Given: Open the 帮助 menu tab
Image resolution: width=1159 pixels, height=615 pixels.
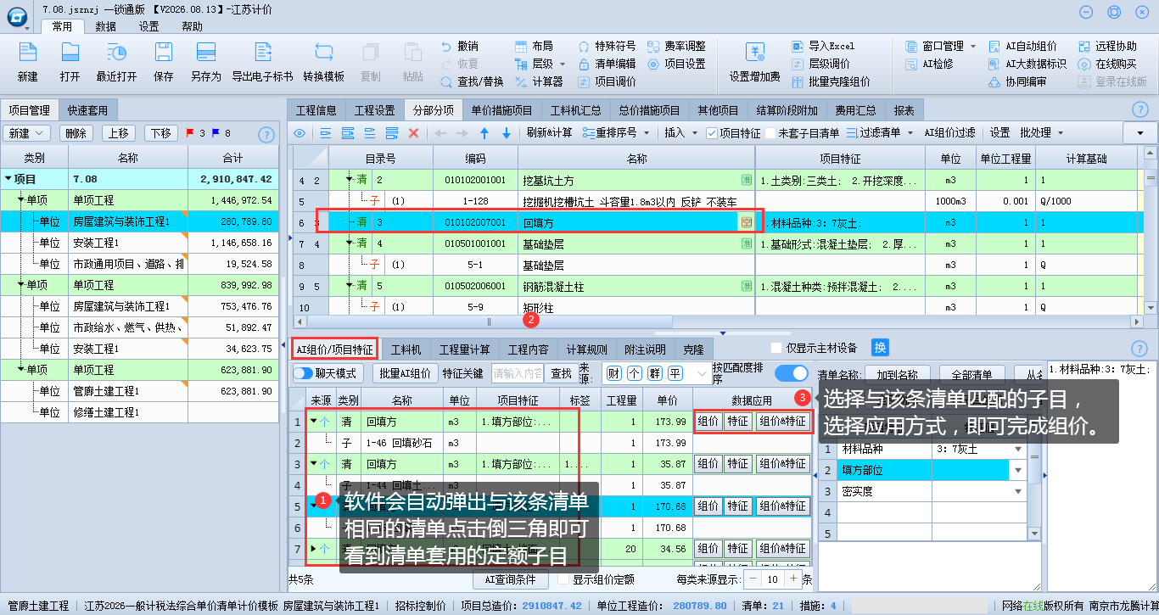Looking at the screenshot, I should pos(193,26).
